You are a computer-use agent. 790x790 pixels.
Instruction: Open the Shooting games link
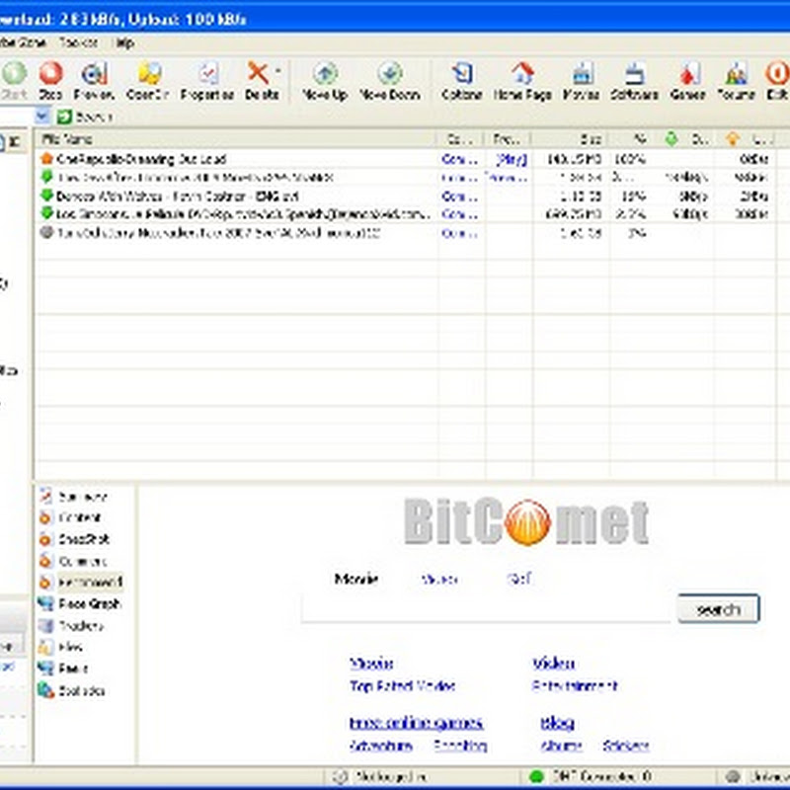[x=460, y=746]
